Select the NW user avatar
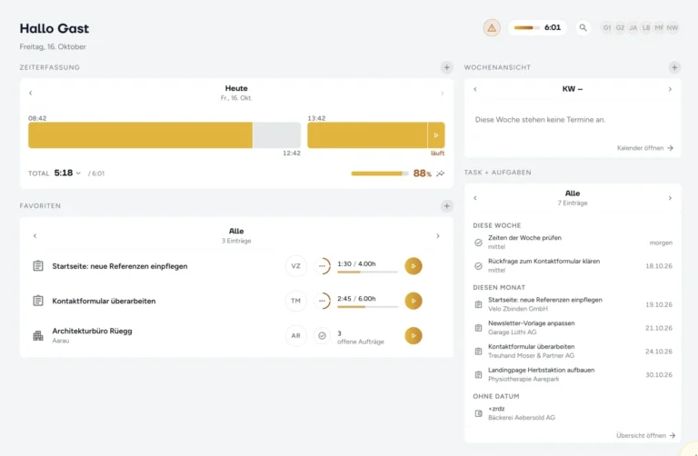 (x=673, y=27)
